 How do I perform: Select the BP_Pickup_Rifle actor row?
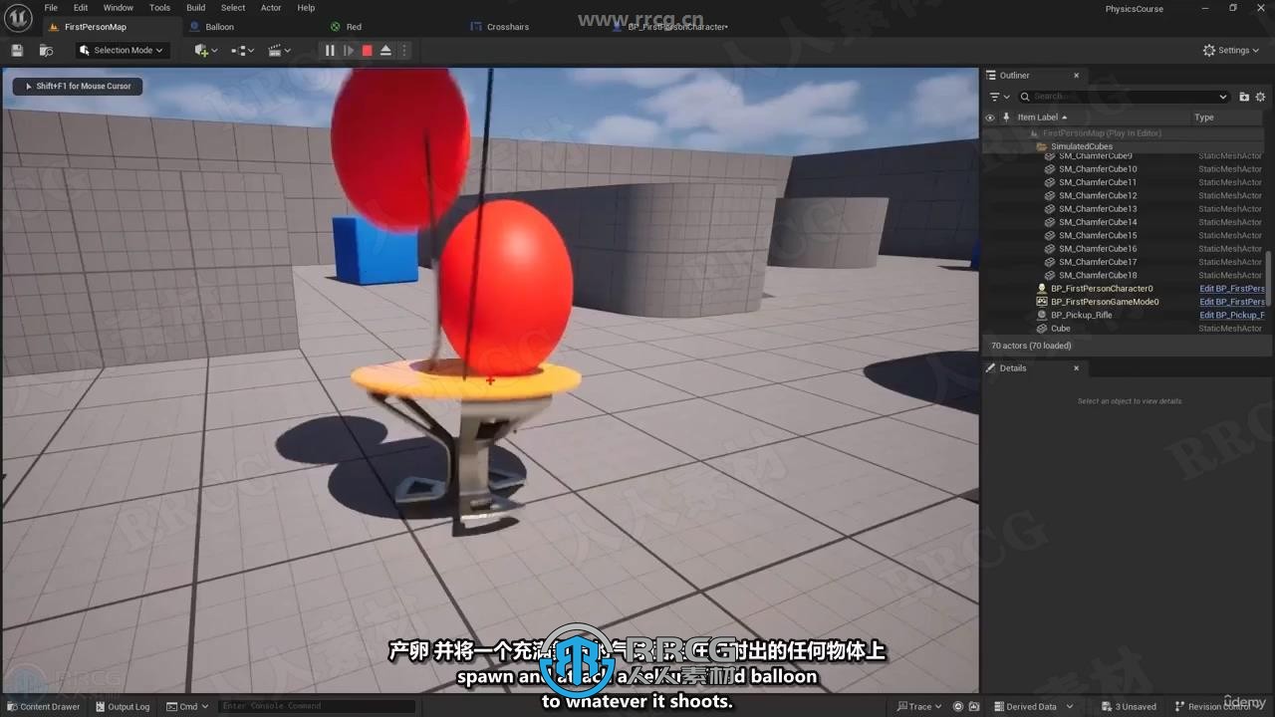1081,315
